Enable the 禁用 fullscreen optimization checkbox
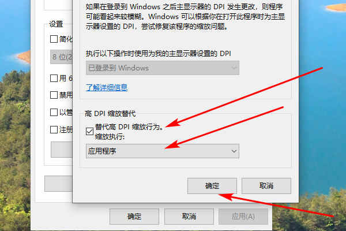The height and width of the screenshot is (231, 346). 54,95
